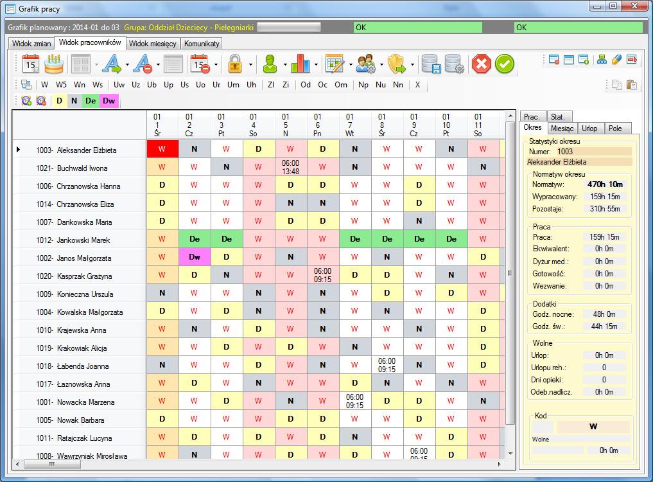Click 06:00 13:48 cell in Buchwald Iwona row
The height and width of the screenshot is (482, 653).
pos(290,167)
